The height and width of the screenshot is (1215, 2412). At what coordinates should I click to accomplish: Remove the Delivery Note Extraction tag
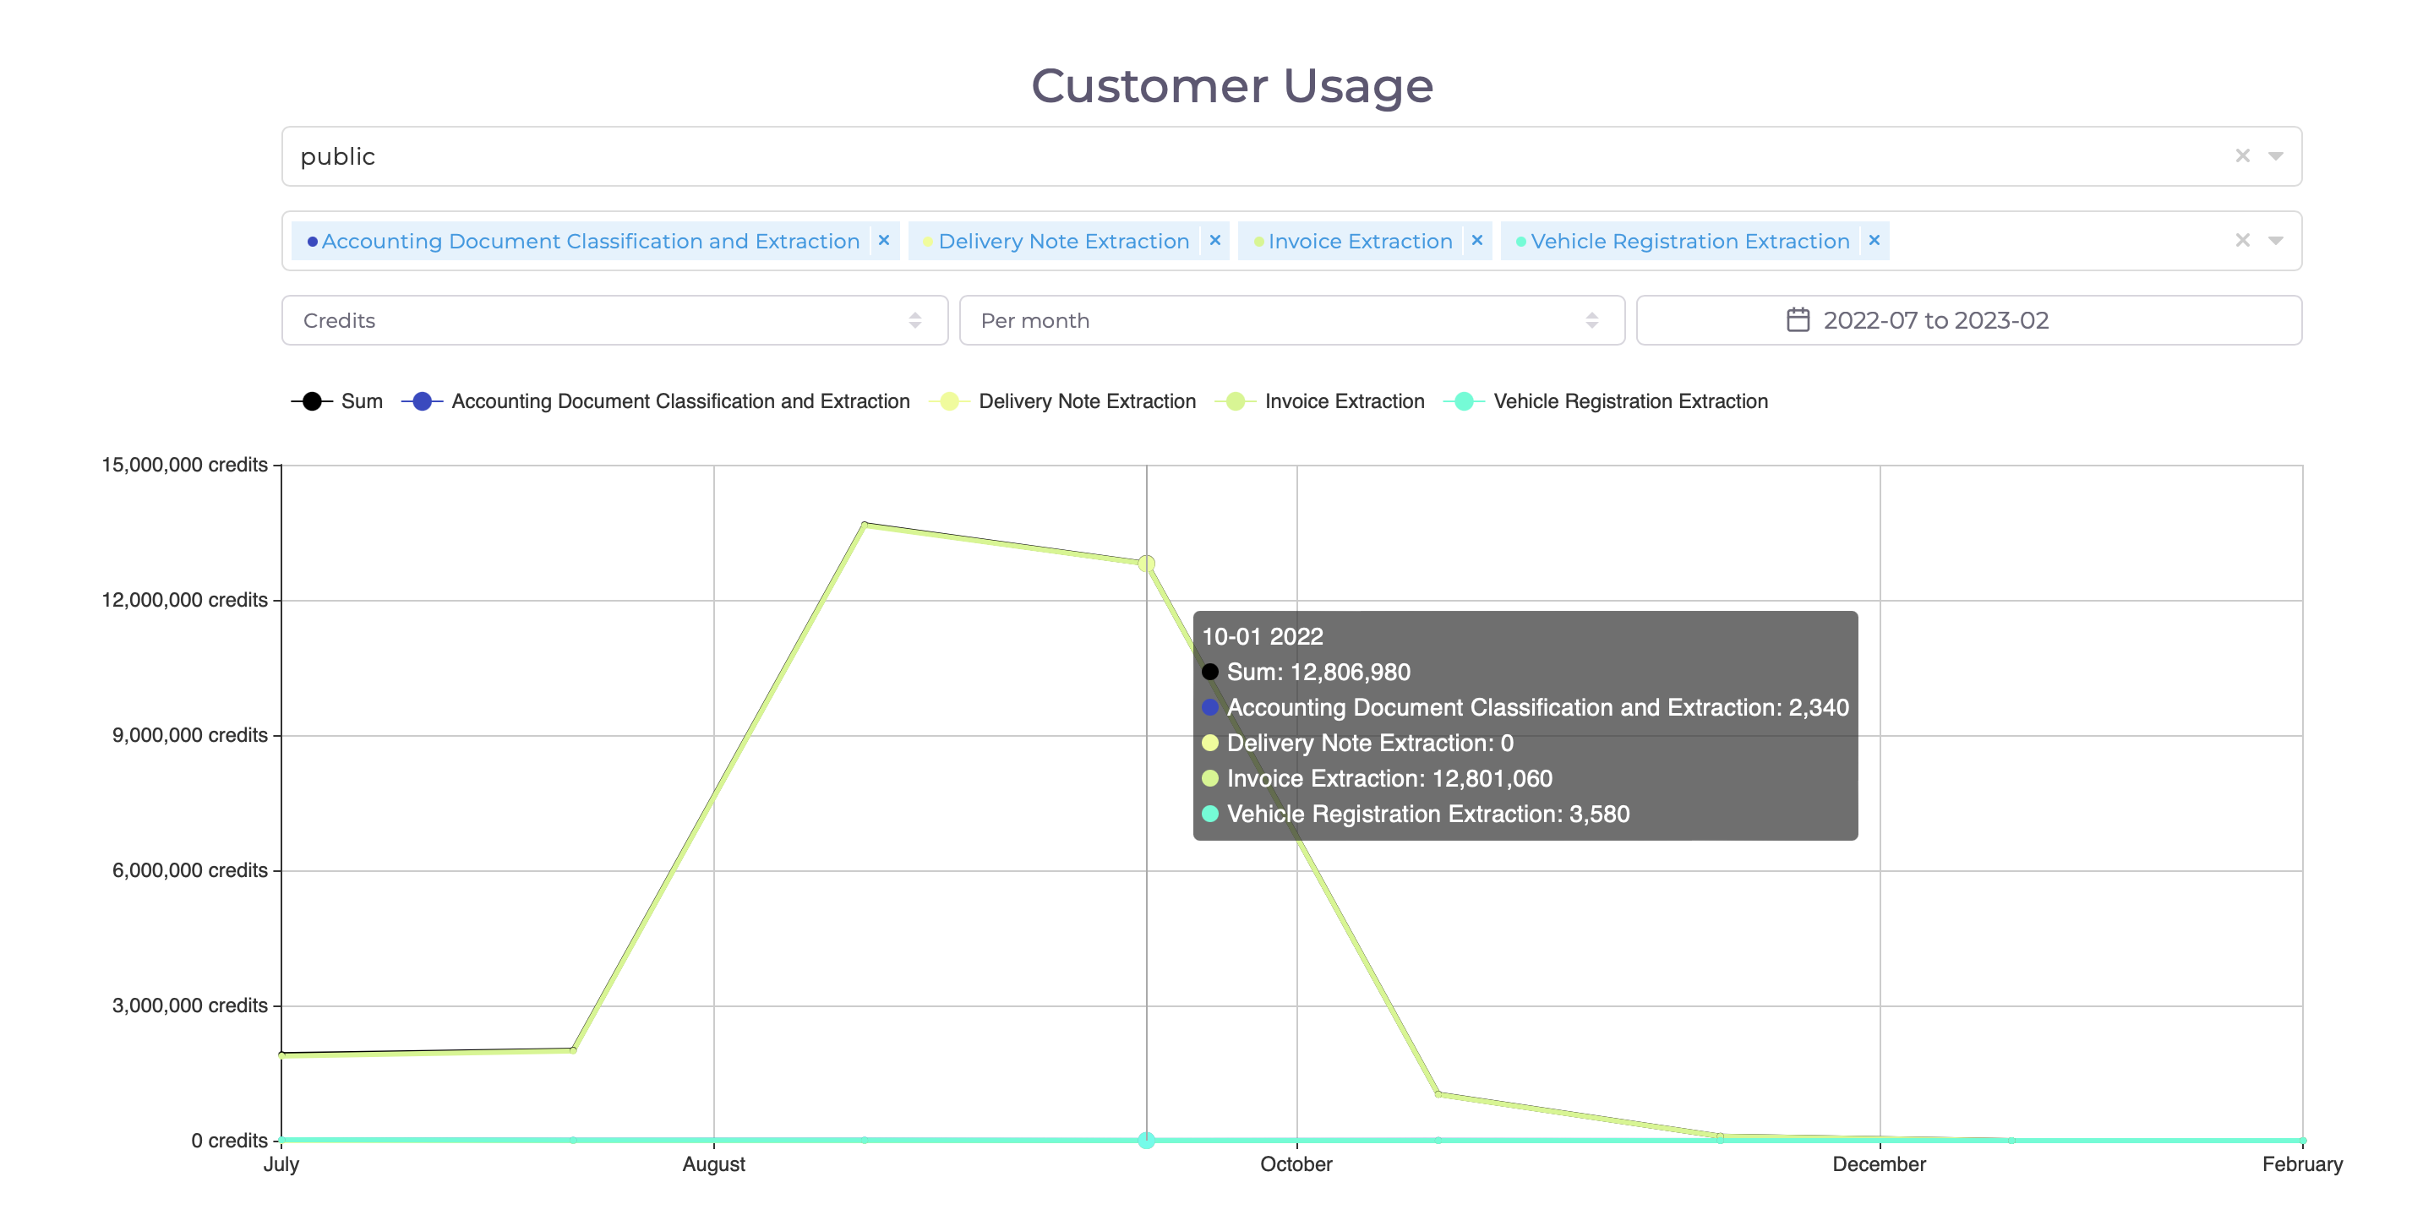click(1214, 241)
